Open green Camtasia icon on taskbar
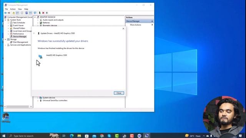Image resolution: width=246 pixels, height=138 pixels. [x=117, y=136]
